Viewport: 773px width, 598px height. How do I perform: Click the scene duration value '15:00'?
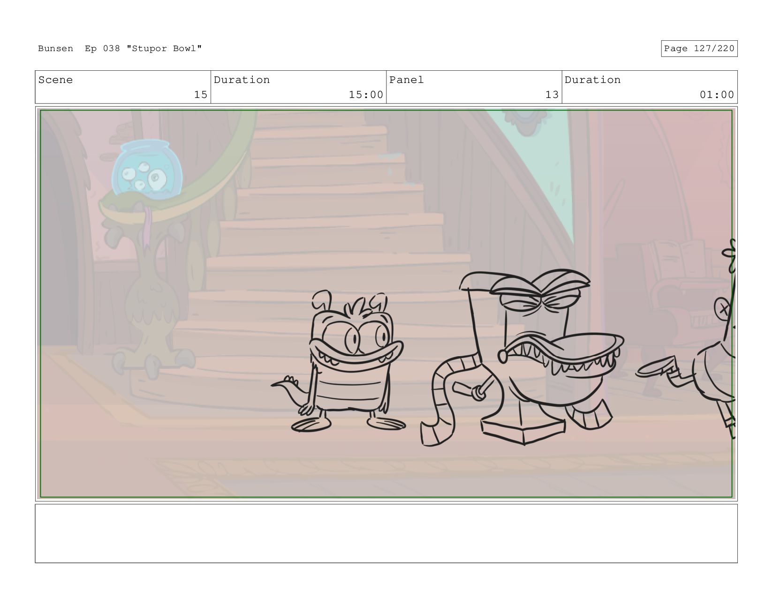pos(366,95)
